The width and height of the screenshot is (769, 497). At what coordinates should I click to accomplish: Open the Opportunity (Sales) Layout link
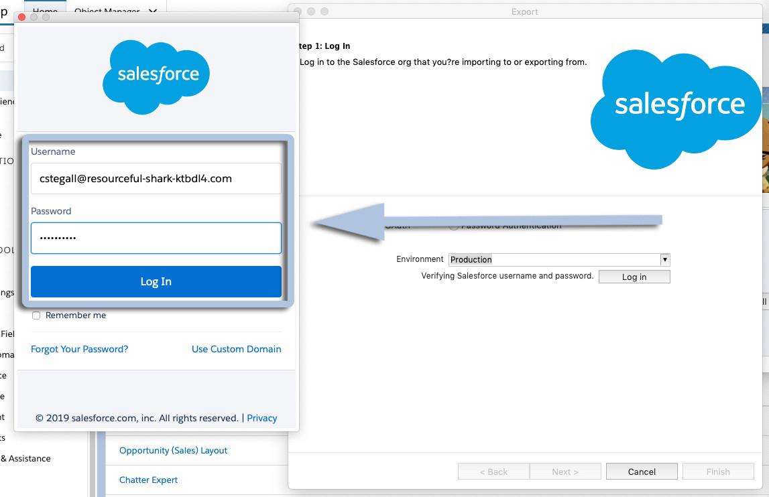[x=173, y=450]
